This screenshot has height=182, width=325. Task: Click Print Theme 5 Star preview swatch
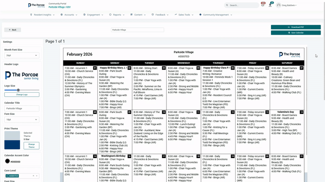tap(12, 140)
